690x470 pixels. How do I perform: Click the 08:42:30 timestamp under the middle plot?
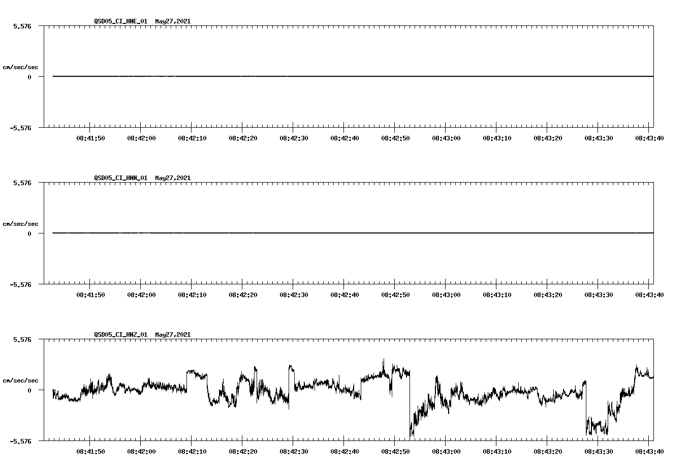click(x=295, y=293)
